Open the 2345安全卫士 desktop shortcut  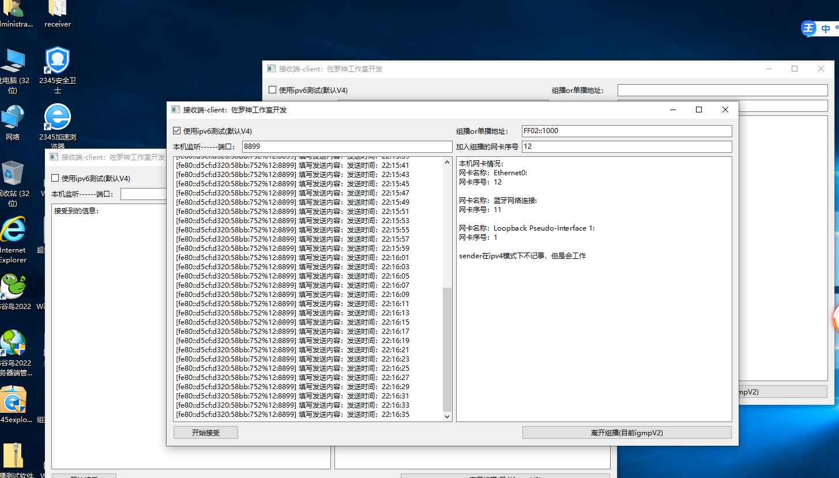pos(57,61)
